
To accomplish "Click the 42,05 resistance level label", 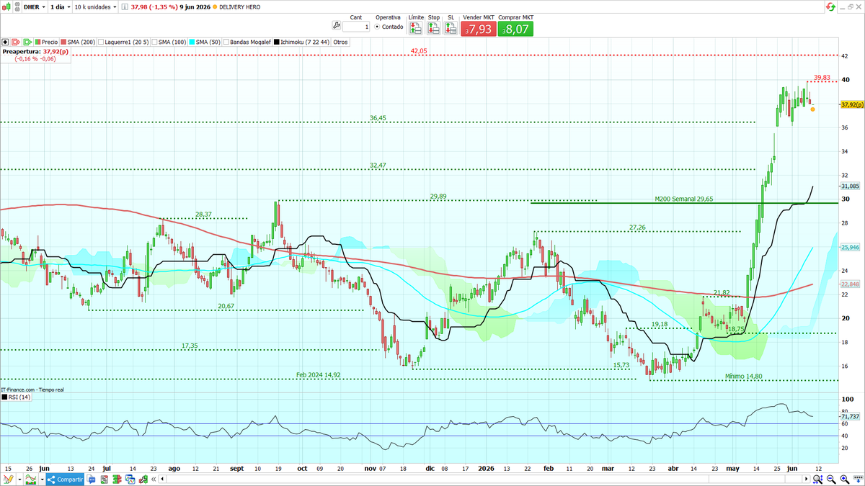I will pyautogui.click(x=419, y=51).
